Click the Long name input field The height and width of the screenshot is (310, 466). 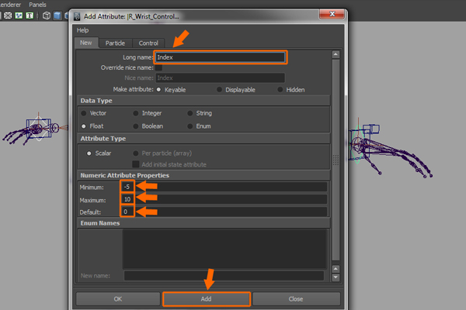click(221, 57)
